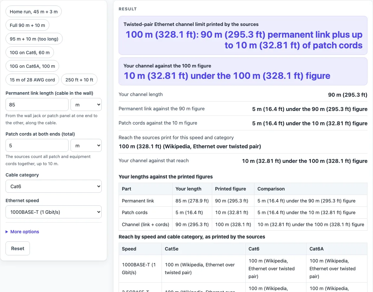Choose the '95 m + 10 m (too long)' preset

pyautogui.click(x=34, y=39)
